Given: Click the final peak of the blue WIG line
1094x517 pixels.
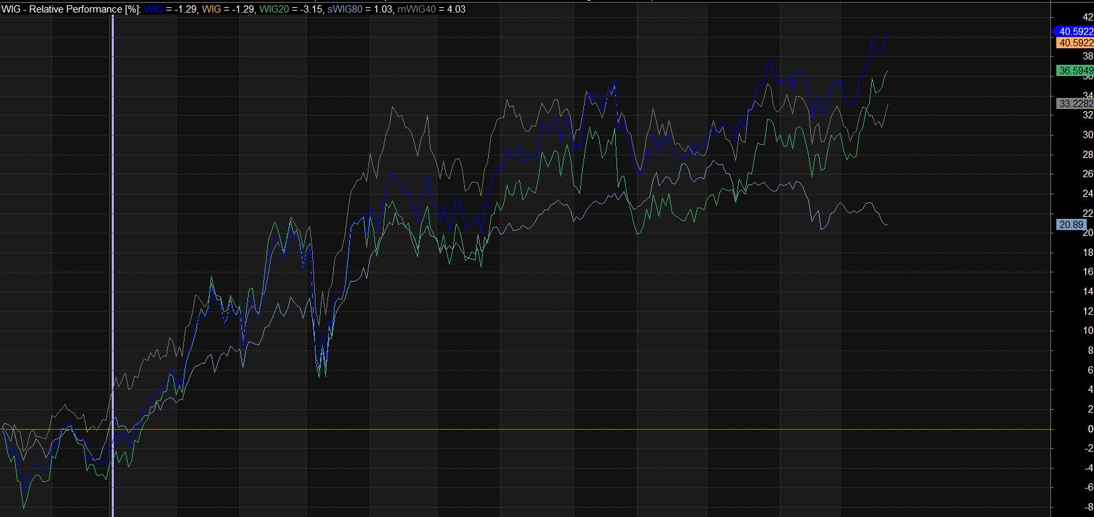Looking at the screenshot, I should 886,33.
